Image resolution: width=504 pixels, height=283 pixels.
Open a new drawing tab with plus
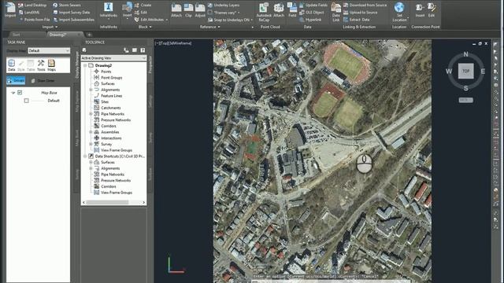[x=89, y=35]
